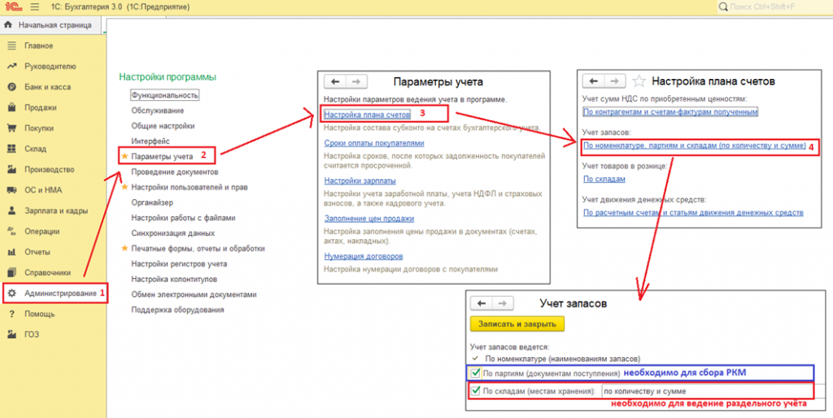833x418 pixels.
Task: Click the Производство factory icon
Action: tap(11, 169)
